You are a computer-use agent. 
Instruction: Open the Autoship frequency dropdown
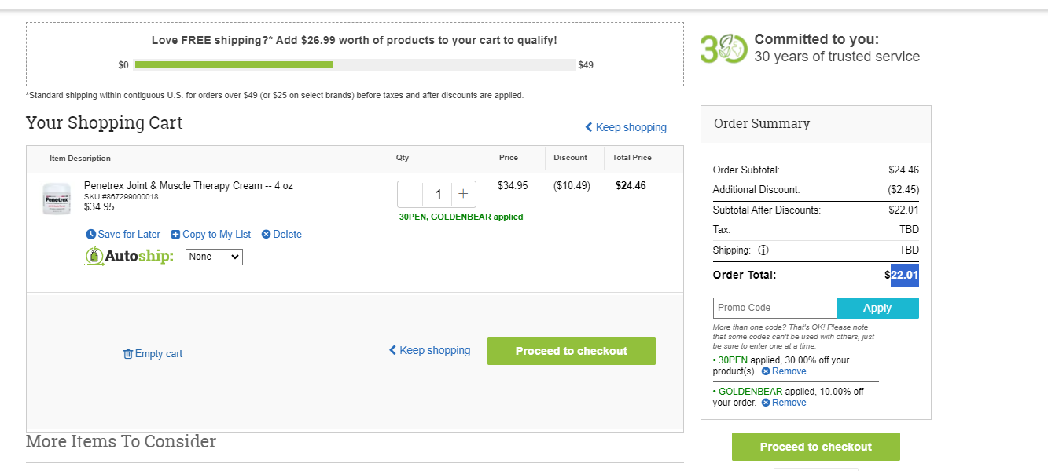pyautogui.click(x=214, y=257)
